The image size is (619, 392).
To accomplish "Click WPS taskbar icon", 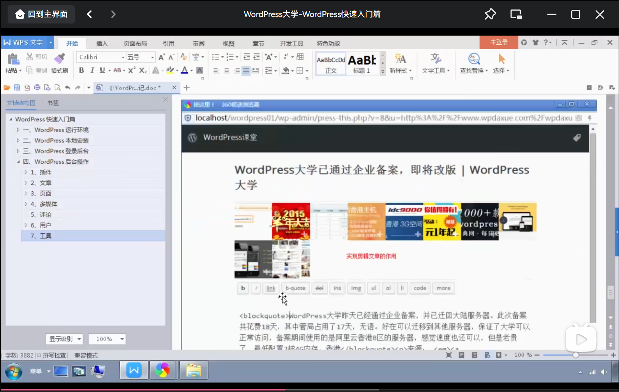I will [x=134, y=370].
